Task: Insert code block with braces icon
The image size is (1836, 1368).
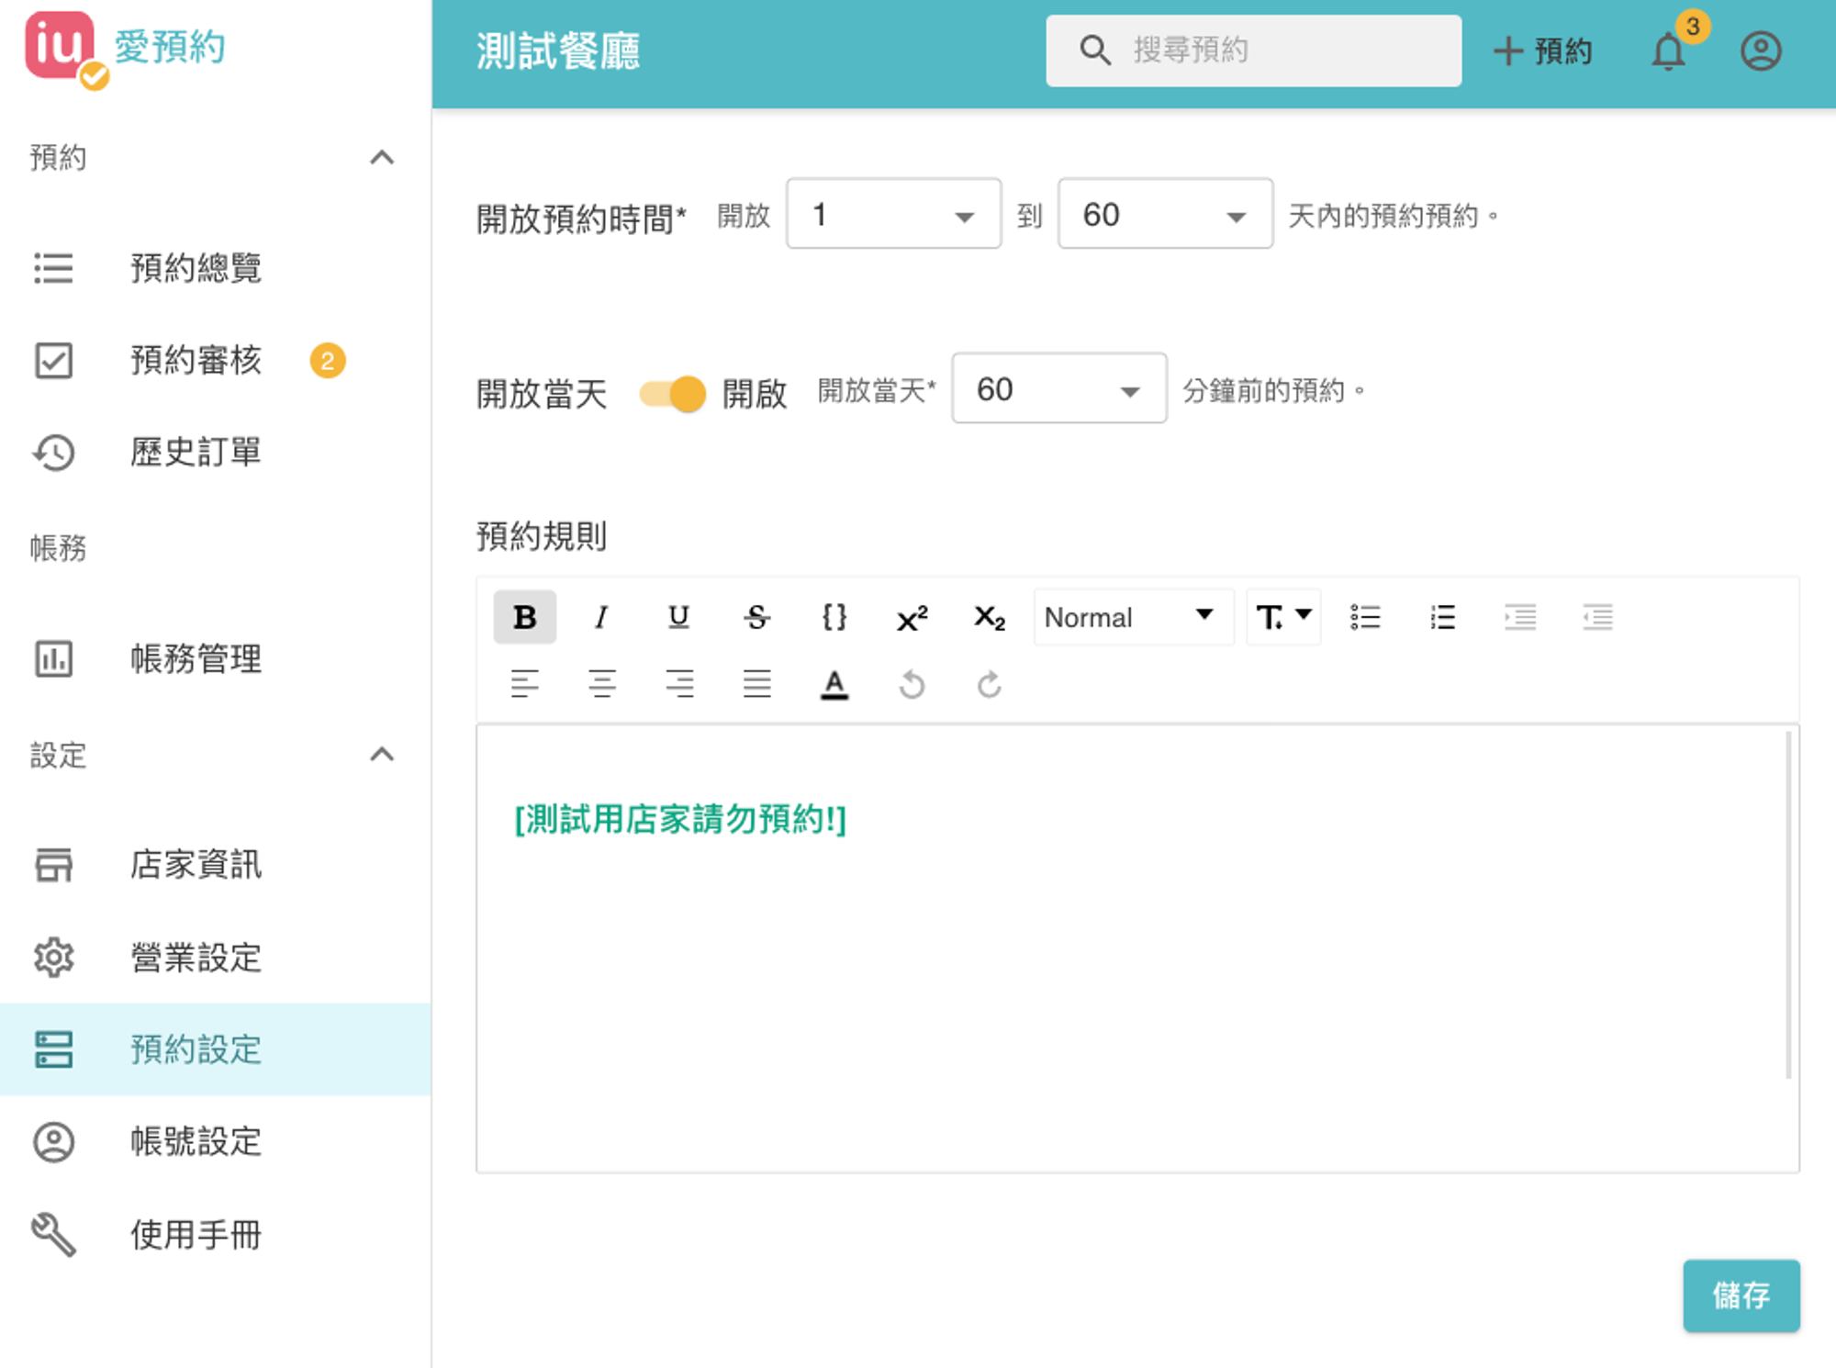Action: 834,617
